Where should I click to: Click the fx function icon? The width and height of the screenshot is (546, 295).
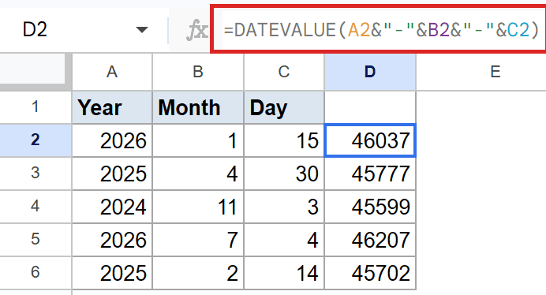click(196, 30)
